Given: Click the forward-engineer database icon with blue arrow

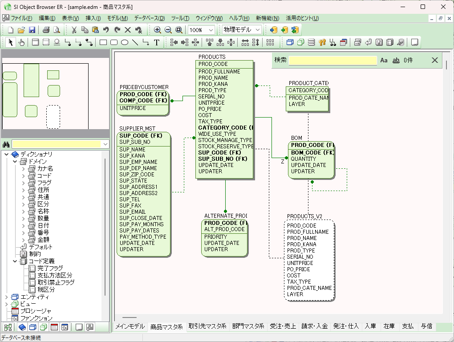Looking at the screenshot, I should (x=274, y=30).
